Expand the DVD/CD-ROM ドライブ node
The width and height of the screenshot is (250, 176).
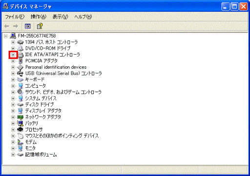[13, 48]
